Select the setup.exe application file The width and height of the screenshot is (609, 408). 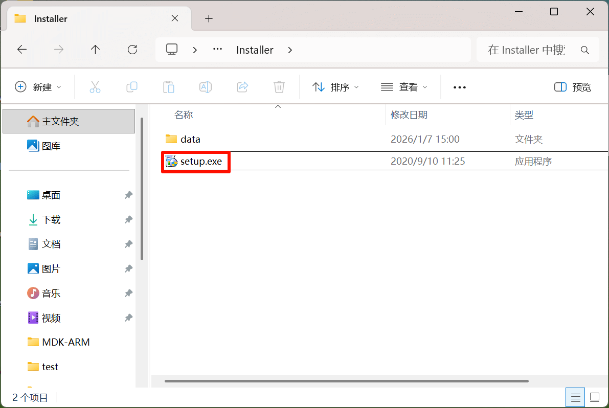coord(200,162)
